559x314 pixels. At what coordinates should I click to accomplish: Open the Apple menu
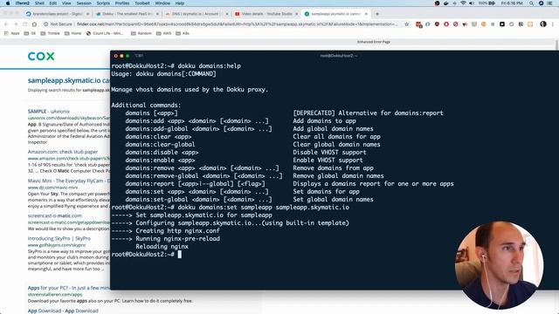click(x=8, y=3)
